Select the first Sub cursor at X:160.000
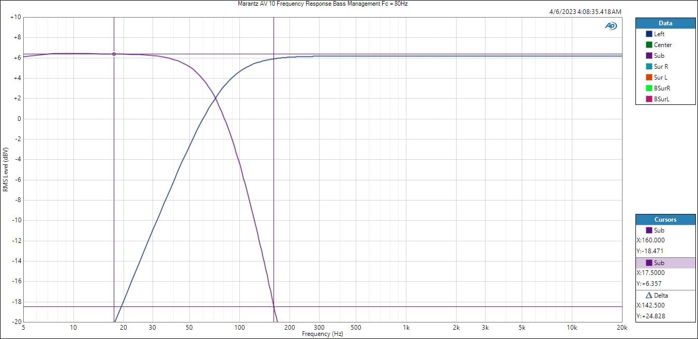Image resolution: width=698 pixels, height=339 pixels. (659, 230)
